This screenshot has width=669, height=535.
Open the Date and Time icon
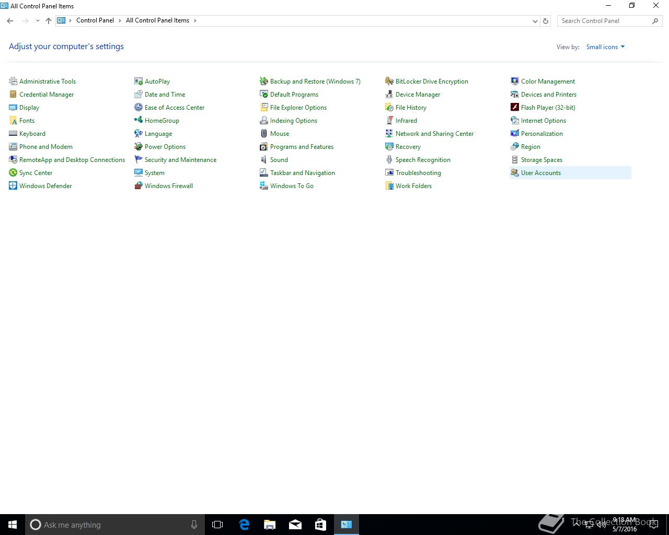click(139, 94)
